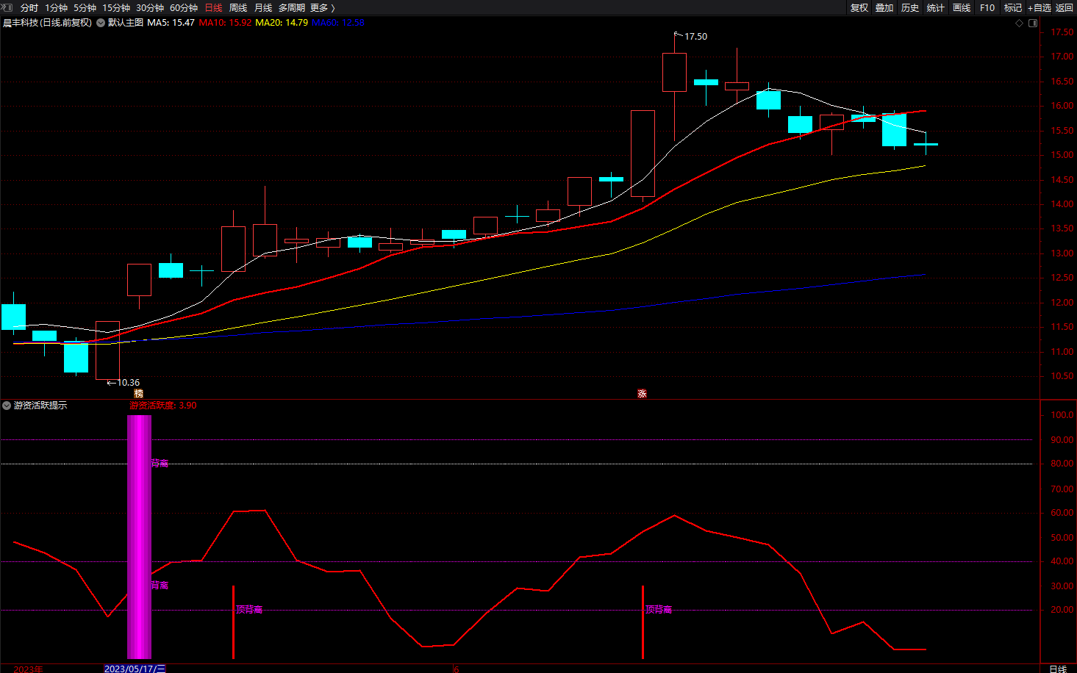The image size is (1077, 673).
Task: Select the 60分钟 period tab
Action: pyautogui.click(x=184, y=8)
